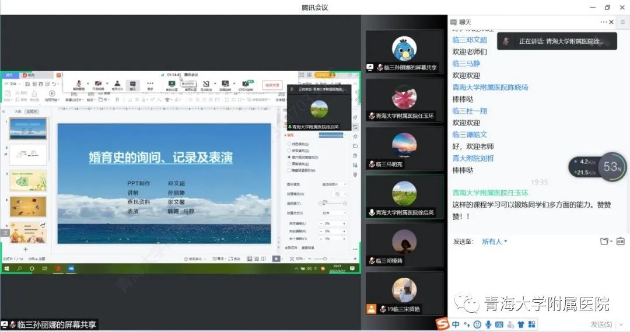This screenshot has height=332, width=630.
Task: Close the chat panel with X
Action: pos(611,22)
